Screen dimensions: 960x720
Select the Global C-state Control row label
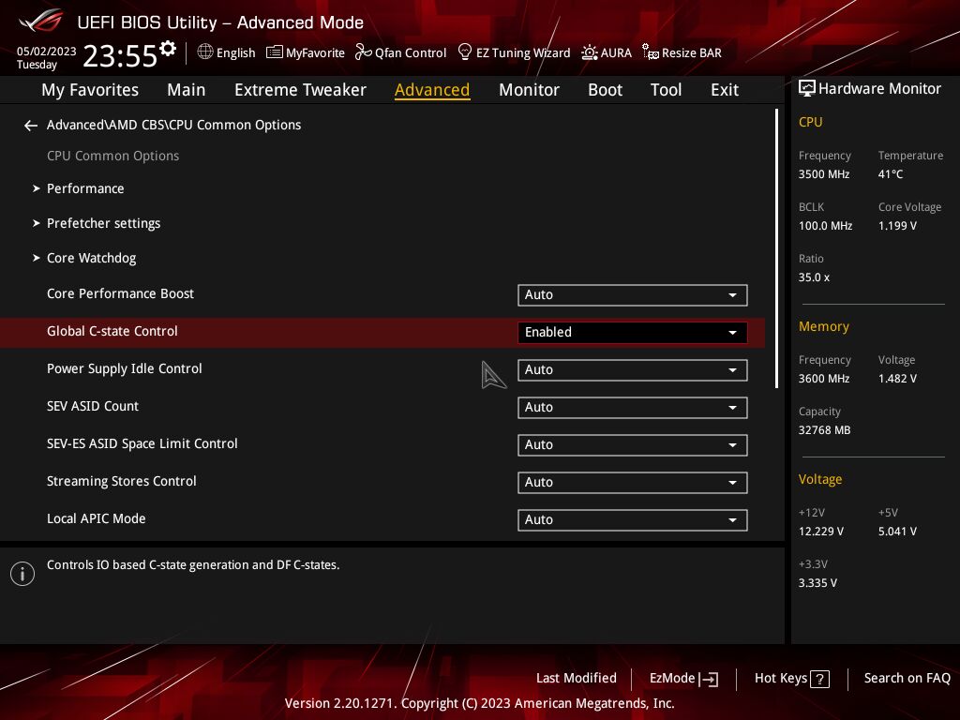(112, 331)
